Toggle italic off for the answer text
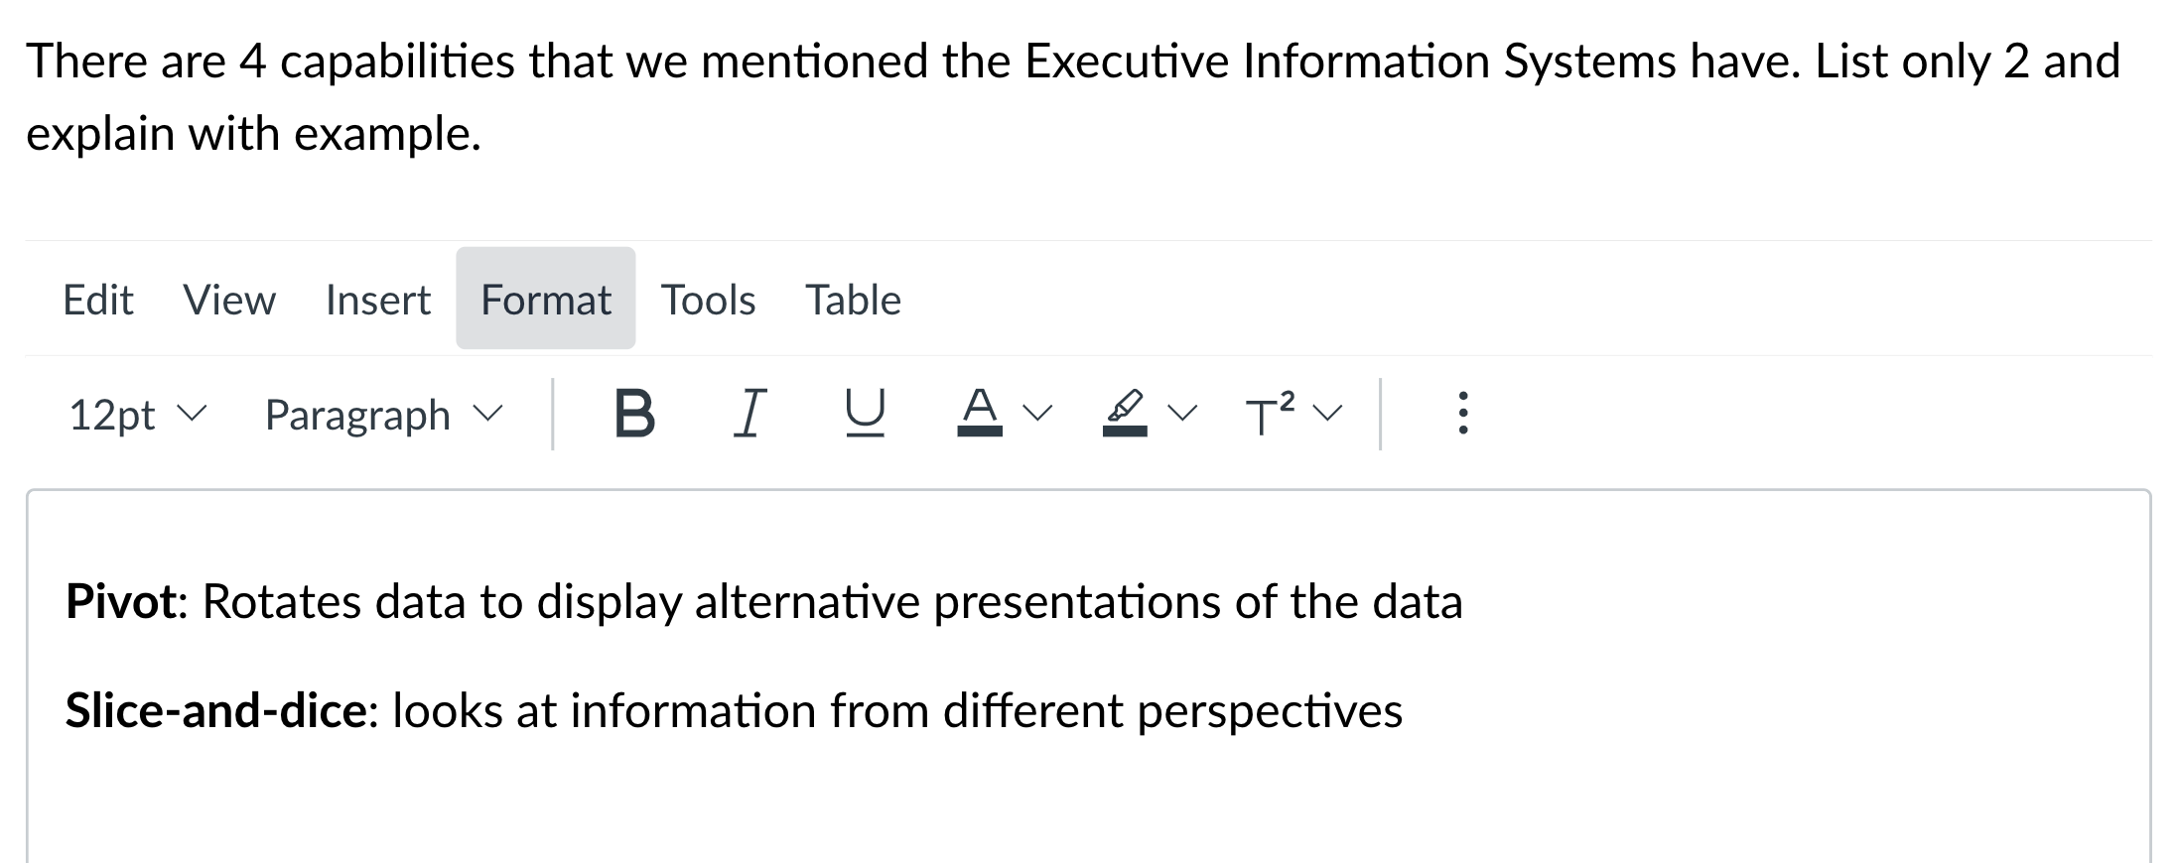This screenshot has height=863, width=2178. click(x=750, y=414)
